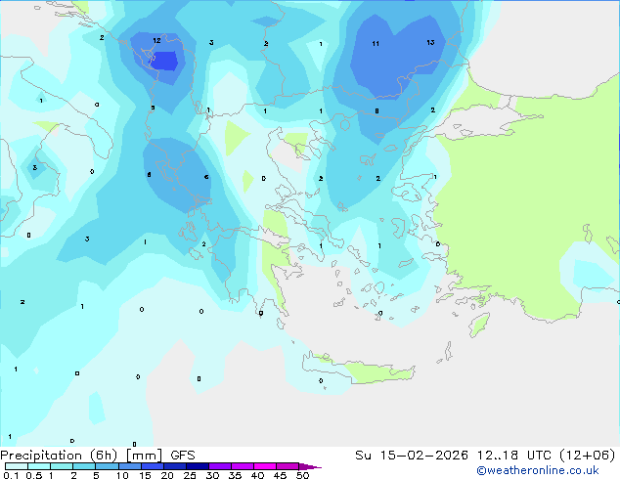Click the legend label "45"
Screen dimensions: 620x479
click(x=280, y=475)
